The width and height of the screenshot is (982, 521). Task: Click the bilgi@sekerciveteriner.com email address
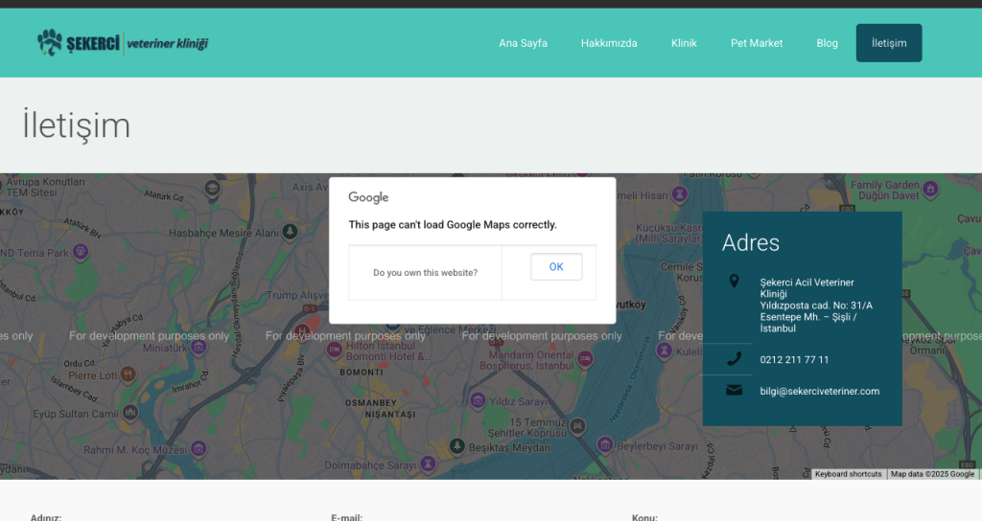click(819, 391)
